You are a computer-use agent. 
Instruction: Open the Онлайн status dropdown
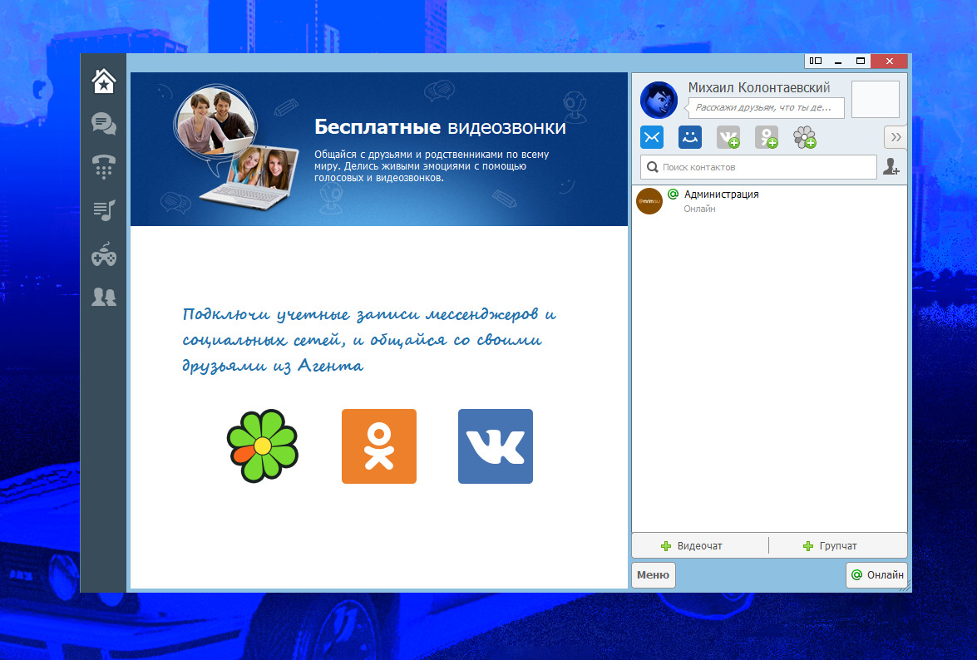[x=877, y=574]
